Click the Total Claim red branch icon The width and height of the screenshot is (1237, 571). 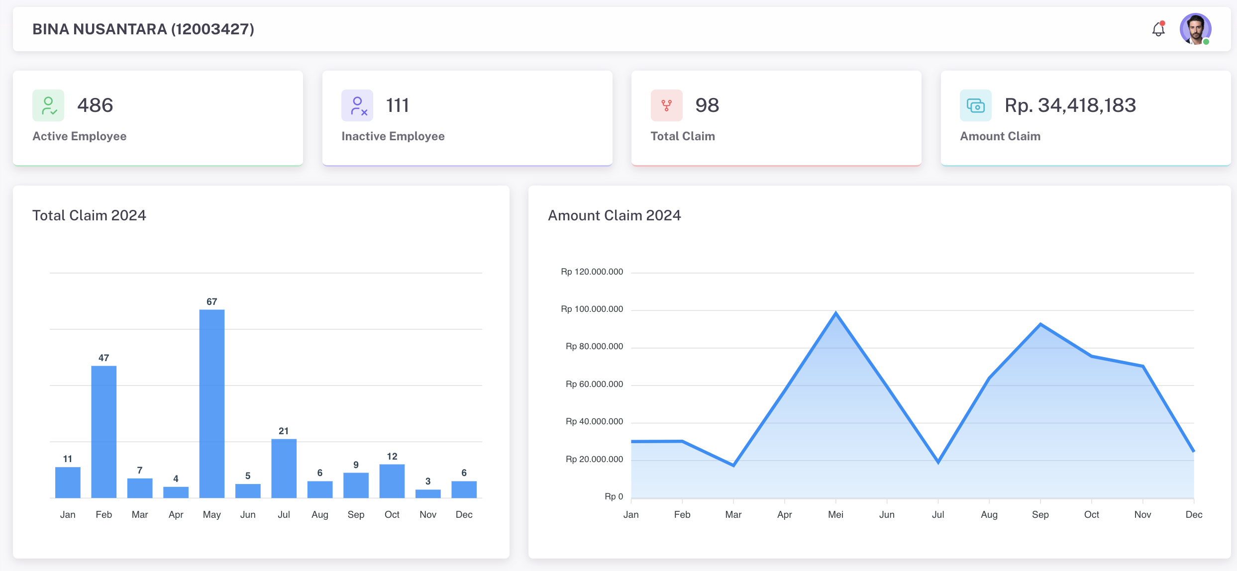(x=667, y=105)
